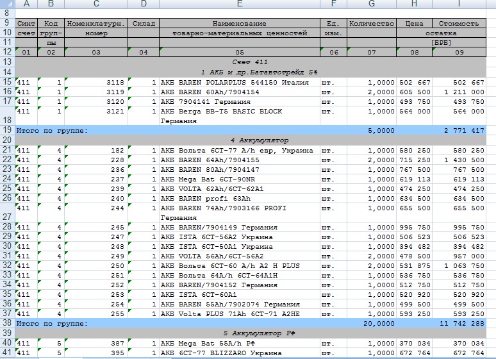Select column G header
Image resolution: width=496 pixels, height=359 pixels.
(x=372, y=4)
